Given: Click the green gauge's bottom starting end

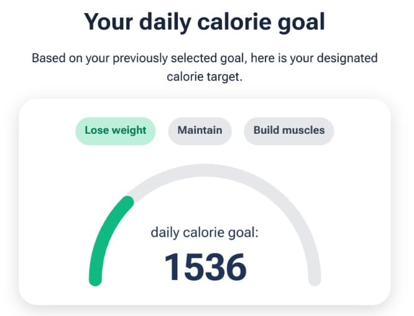Looking at the screenshot, I should (x=95, y=279).
